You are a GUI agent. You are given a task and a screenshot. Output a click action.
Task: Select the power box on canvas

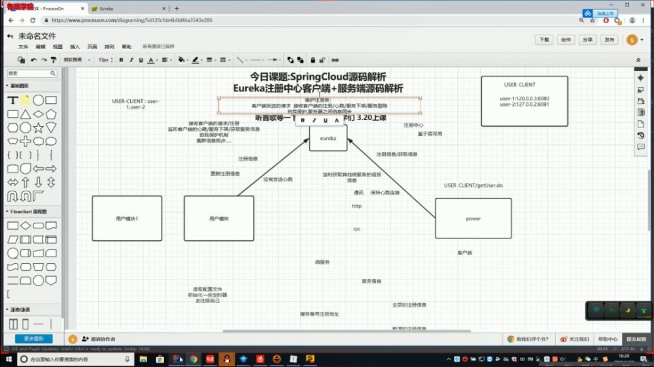point(473,218)
